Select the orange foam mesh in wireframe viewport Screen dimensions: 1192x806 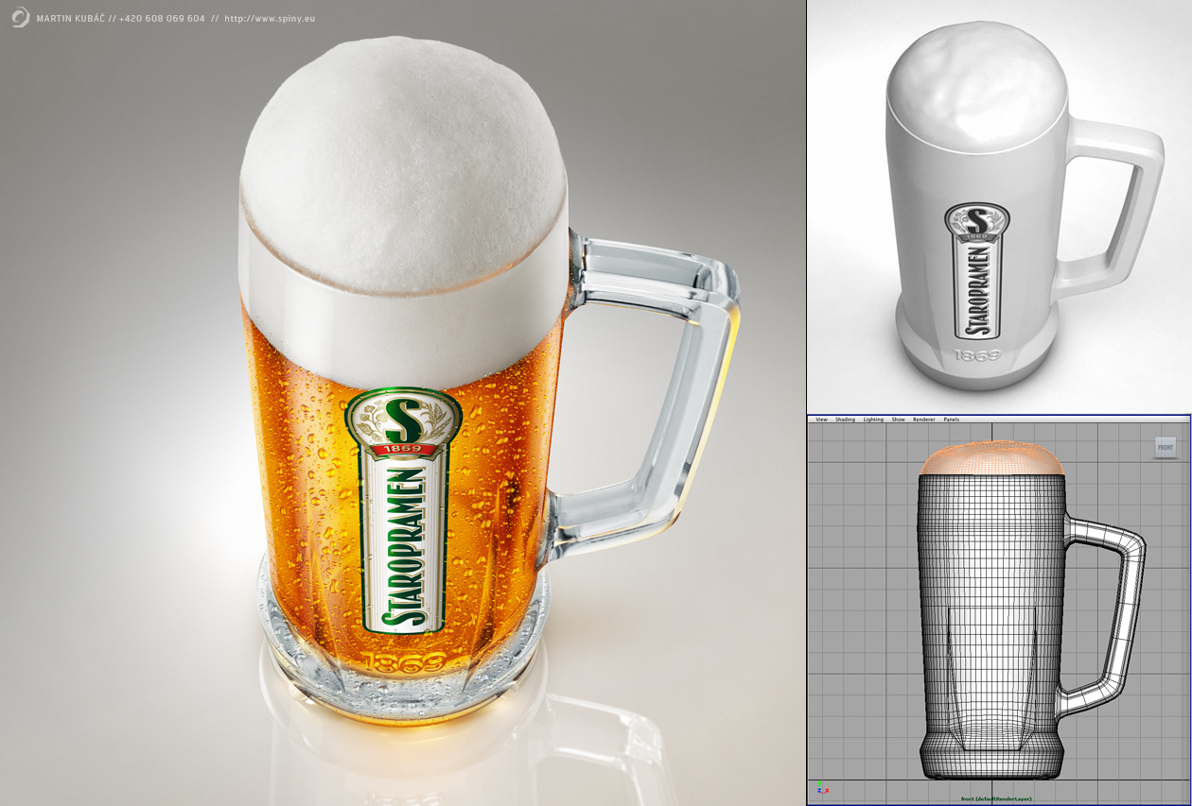click(x=991, y=458)
